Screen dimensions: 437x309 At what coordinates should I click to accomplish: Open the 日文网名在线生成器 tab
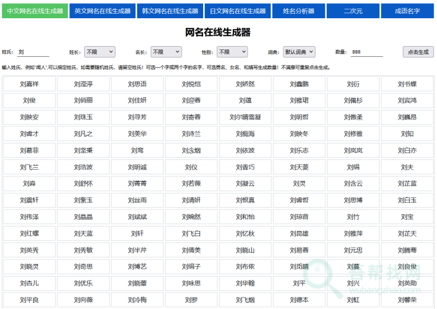(236, 11)
